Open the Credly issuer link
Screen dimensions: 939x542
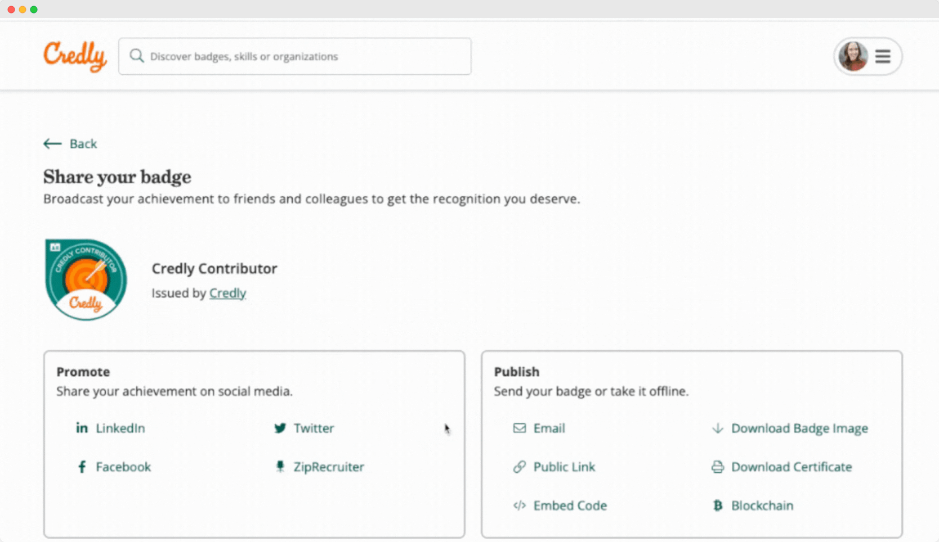point(227,293)
